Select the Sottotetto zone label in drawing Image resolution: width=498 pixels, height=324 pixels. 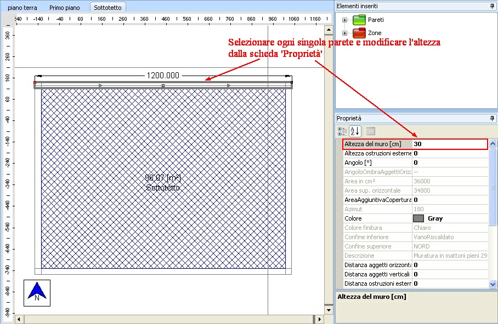click(163, 188)
